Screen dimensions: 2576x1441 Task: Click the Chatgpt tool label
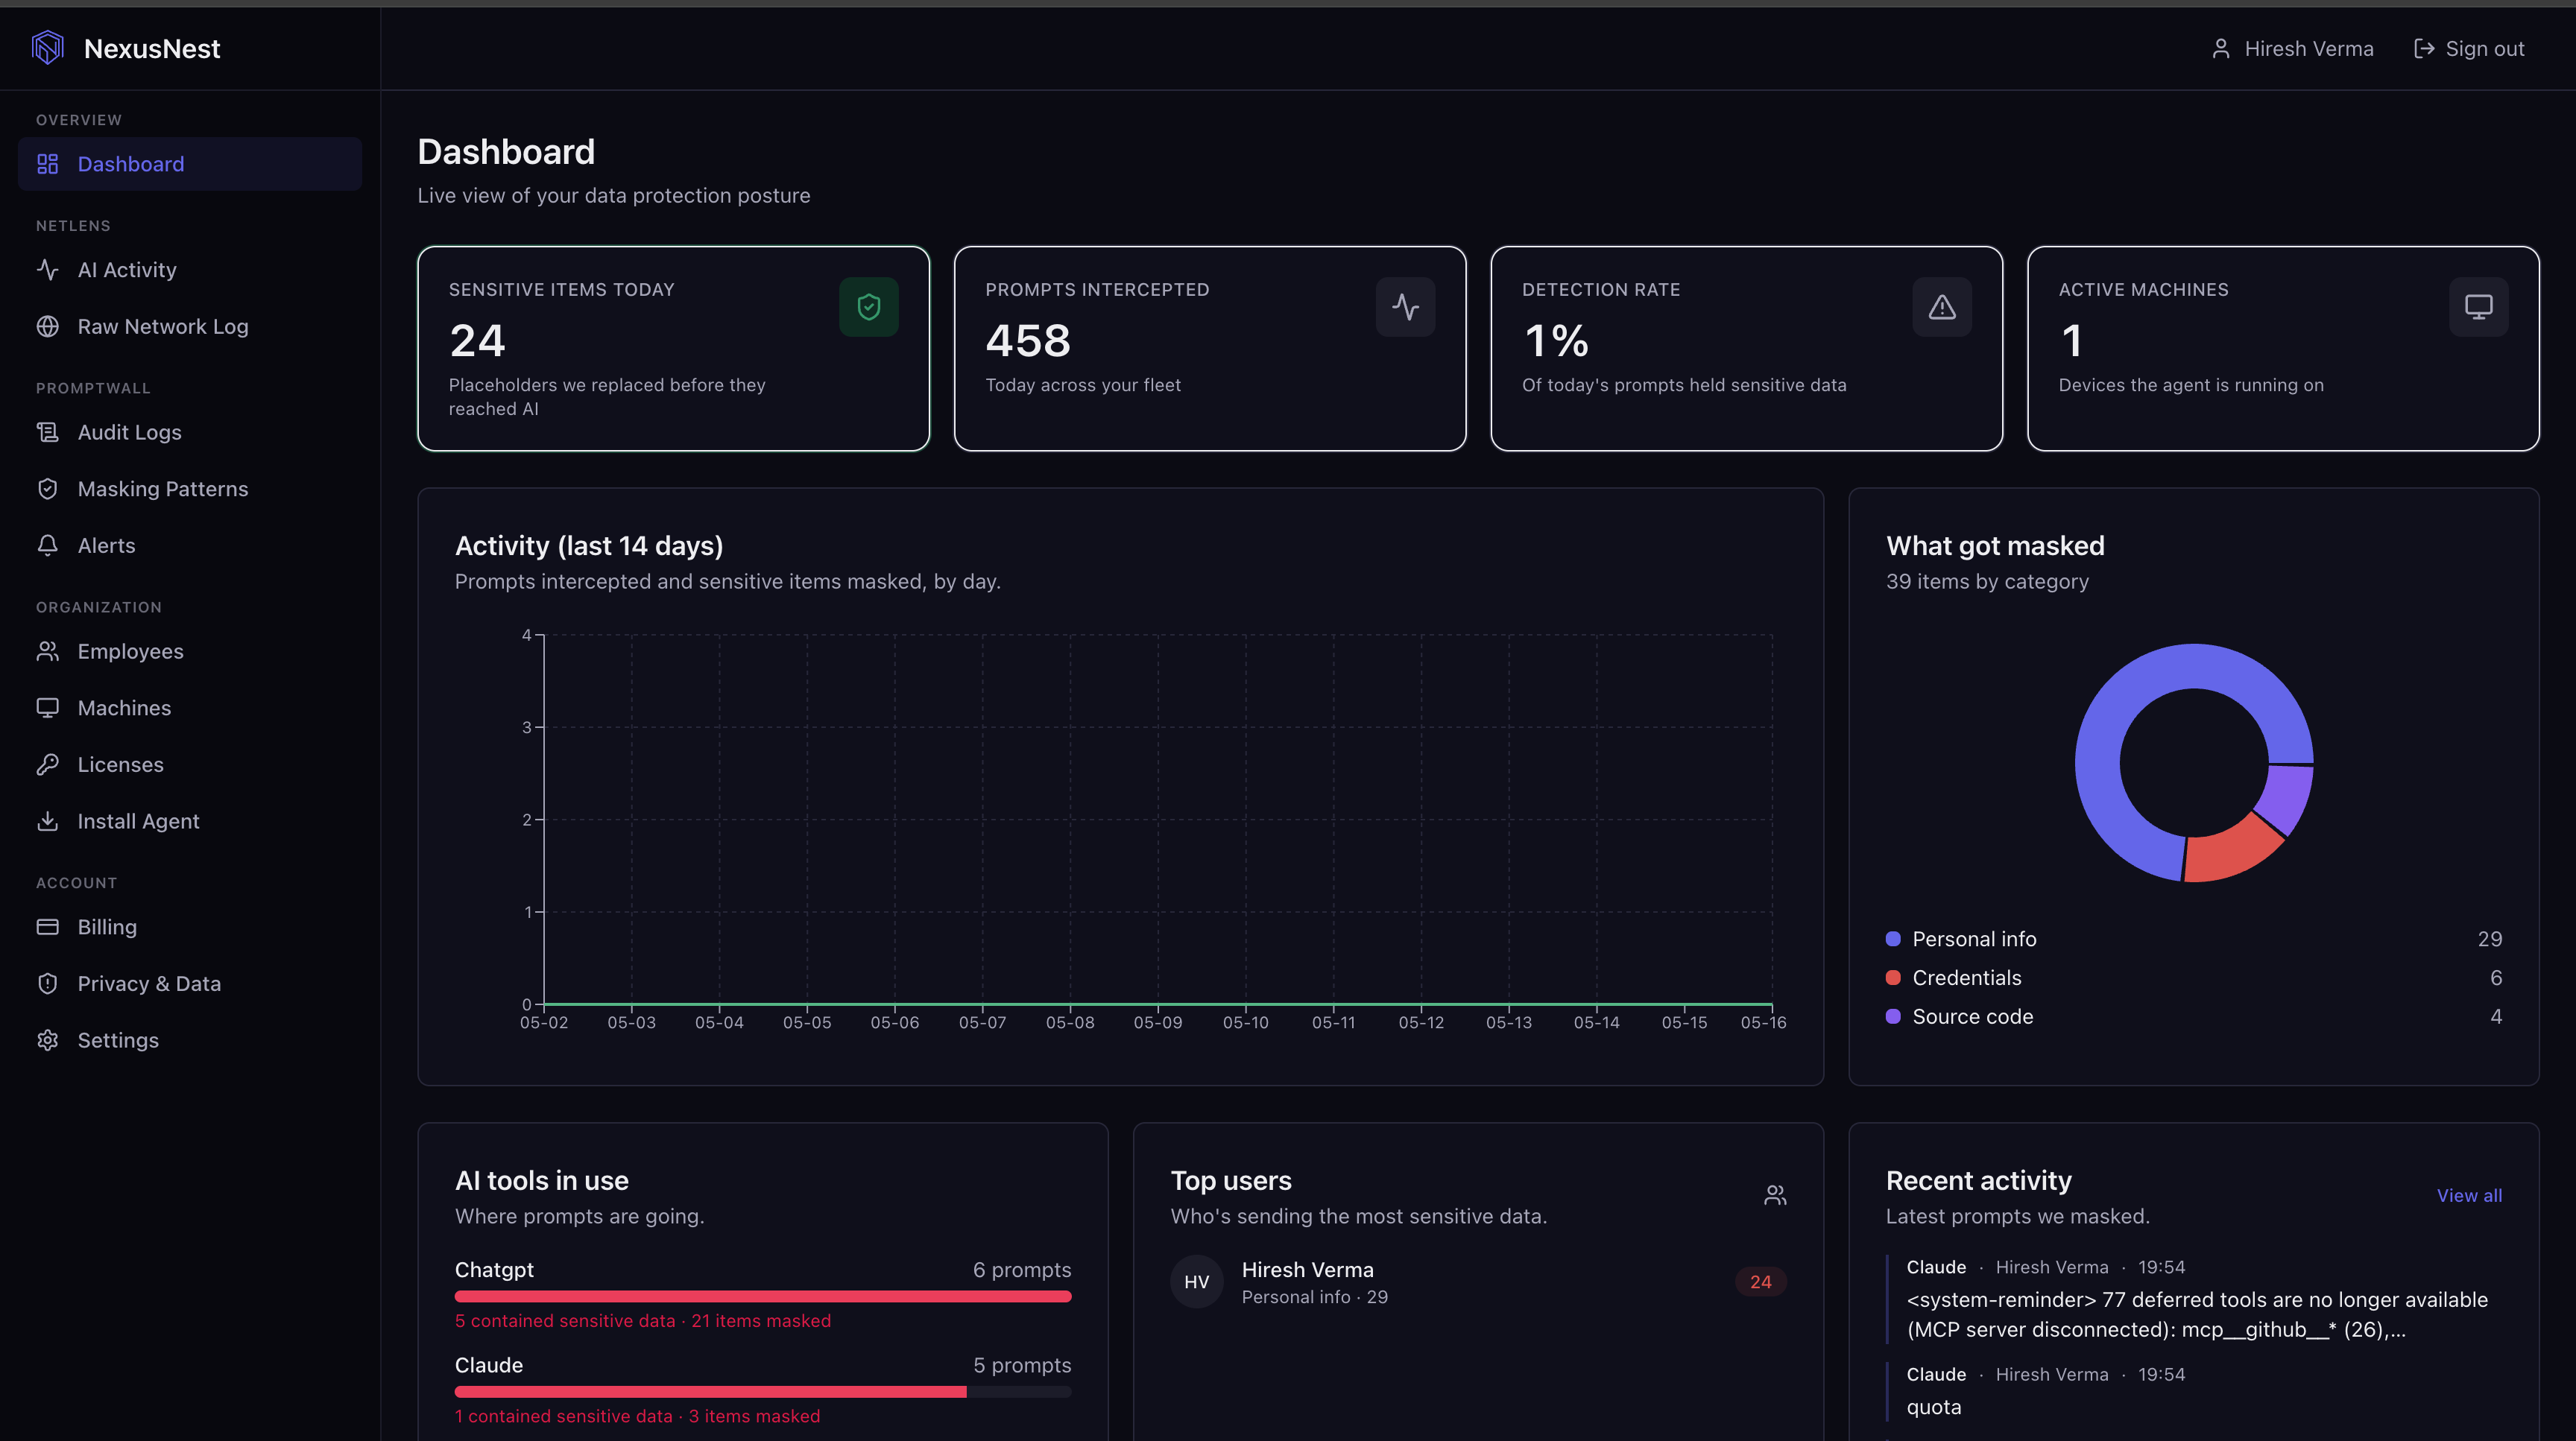pos(494,1270)
